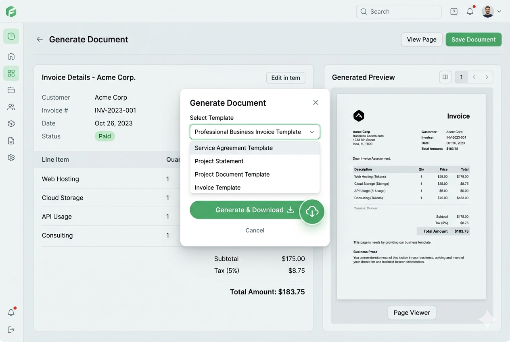
Task: Select the Service Agreement Template option
Action: click(x=234, y=148)
